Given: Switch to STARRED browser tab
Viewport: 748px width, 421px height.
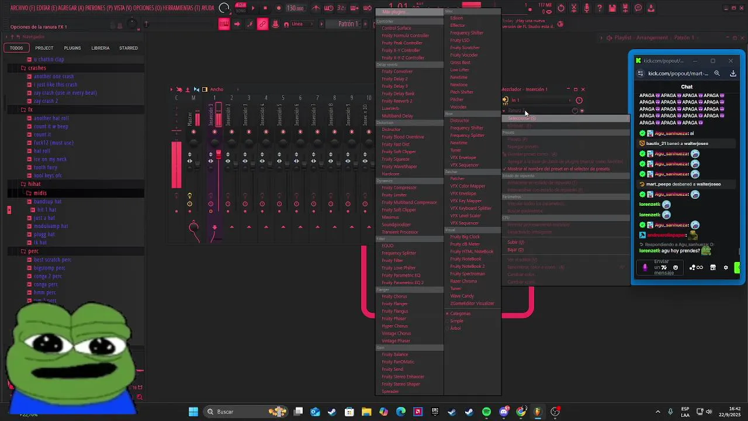Looking at the screenshot, I should click(129, 48).
